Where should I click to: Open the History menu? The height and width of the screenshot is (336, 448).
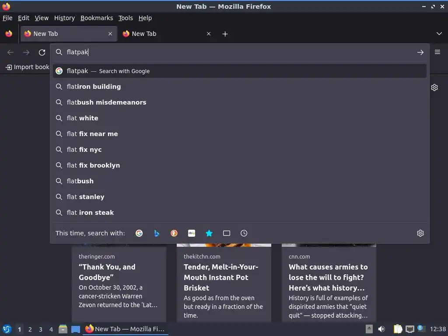pos(64,18)
